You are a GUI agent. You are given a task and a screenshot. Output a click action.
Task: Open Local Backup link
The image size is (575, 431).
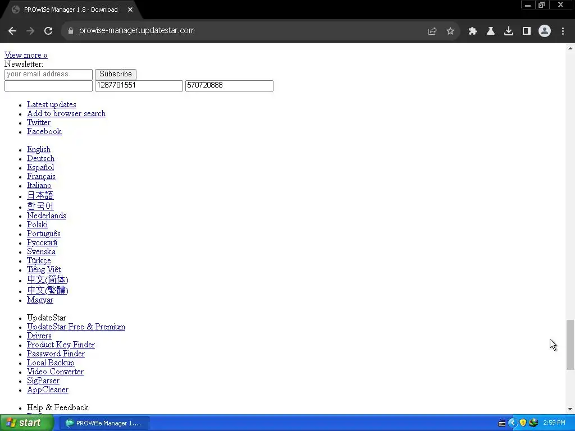click(51, 363)
